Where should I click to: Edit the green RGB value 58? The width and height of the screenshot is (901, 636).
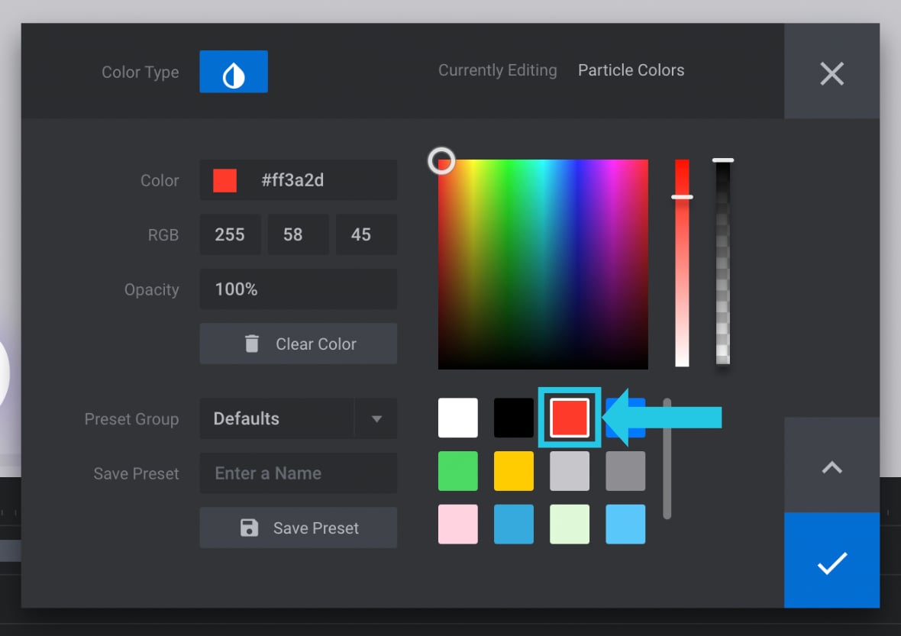(299, 234)
